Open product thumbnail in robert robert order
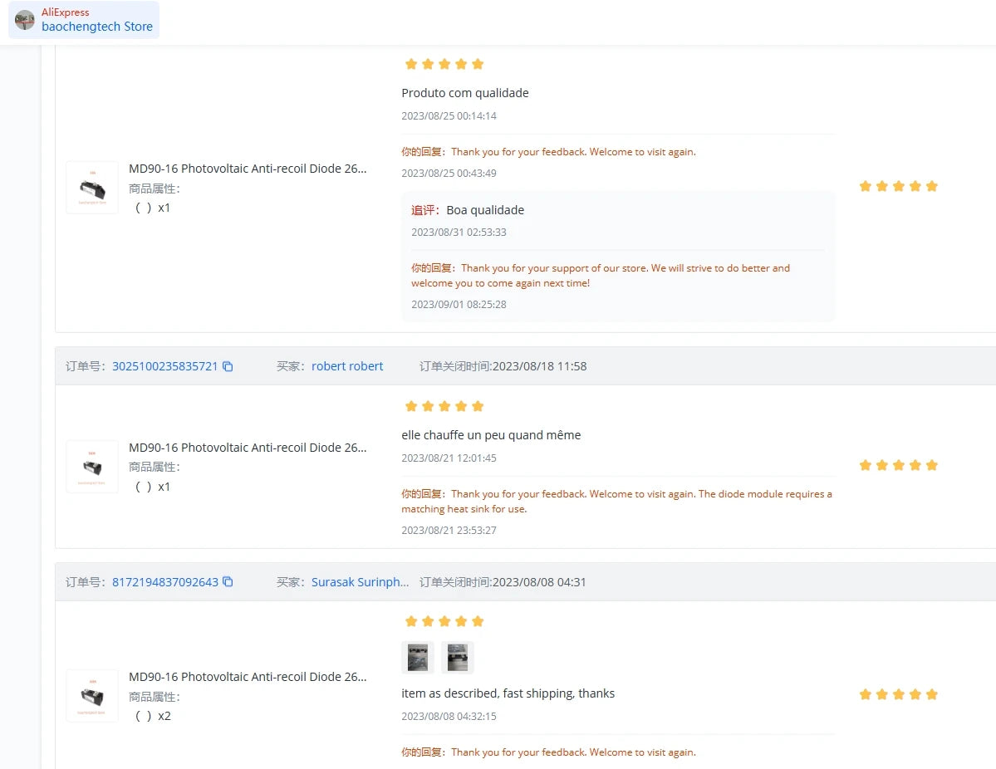This screenshot has width=996, height=769. (92, 467)
